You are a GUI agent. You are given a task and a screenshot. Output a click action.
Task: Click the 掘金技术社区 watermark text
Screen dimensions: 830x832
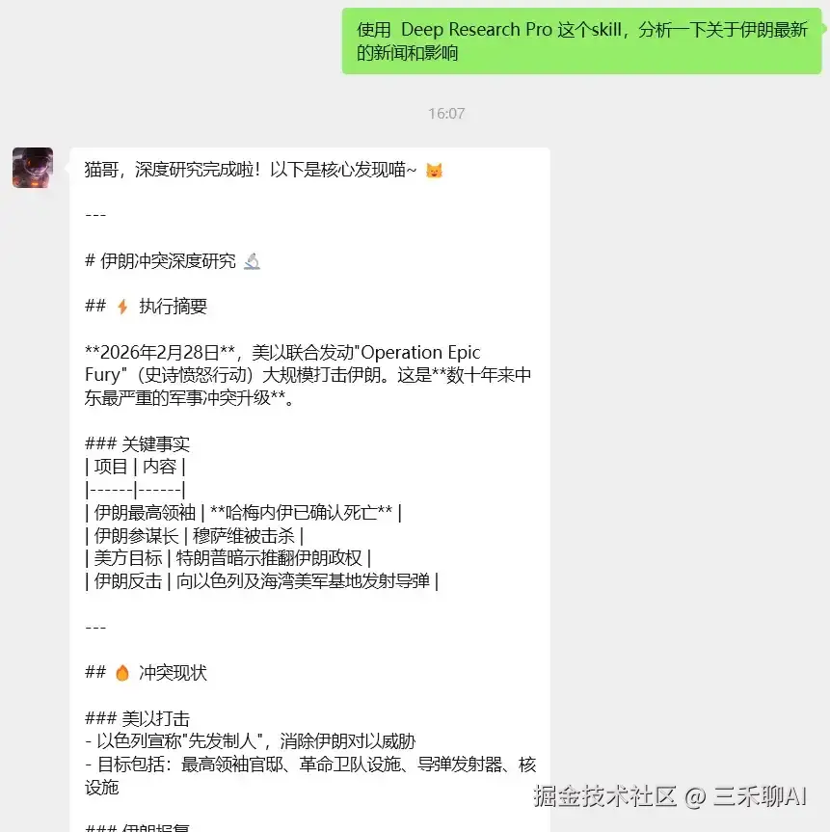click(605, 796)
